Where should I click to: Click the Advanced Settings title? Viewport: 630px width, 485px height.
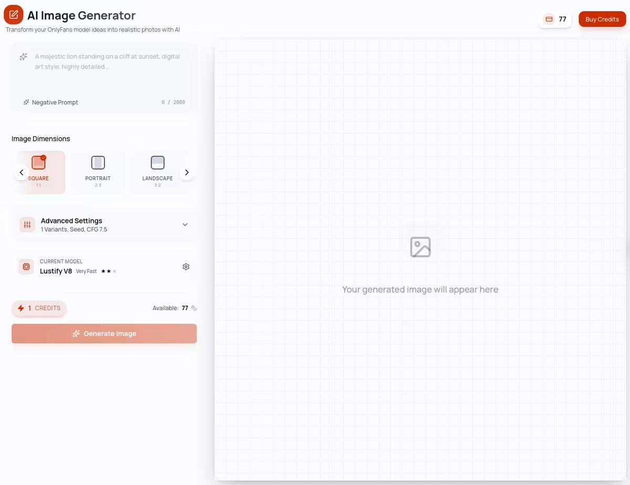pyautogui.click(x=71, y=221)
